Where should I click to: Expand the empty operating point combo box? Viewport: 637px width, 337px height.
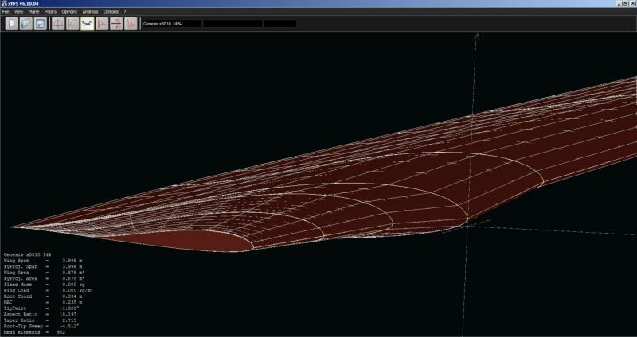click(x=279, y=24)
